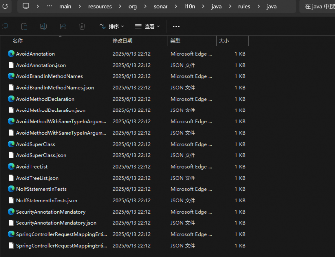Image resolution: width=335 pixels, height=257 pixels.
Task: Click the This PC monitor icon
Action: (x=26, y=7)
